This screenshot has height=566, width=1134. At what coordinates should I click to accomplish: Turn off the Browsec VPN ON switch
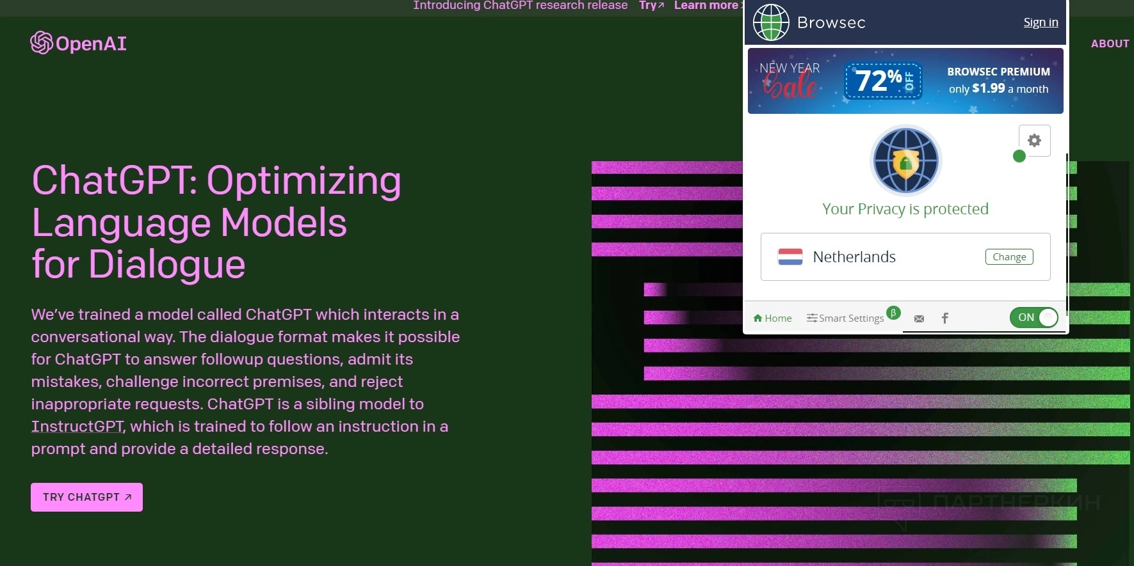pyautogui.click(x=1033, y=317)
